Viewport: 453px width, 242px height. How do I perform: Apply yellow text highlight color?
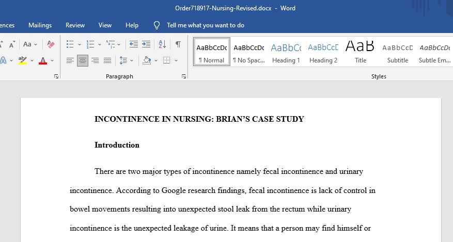tap(23, 60)
